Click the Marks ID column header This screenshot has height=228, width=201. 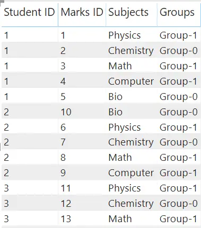[x=82, y=12]
